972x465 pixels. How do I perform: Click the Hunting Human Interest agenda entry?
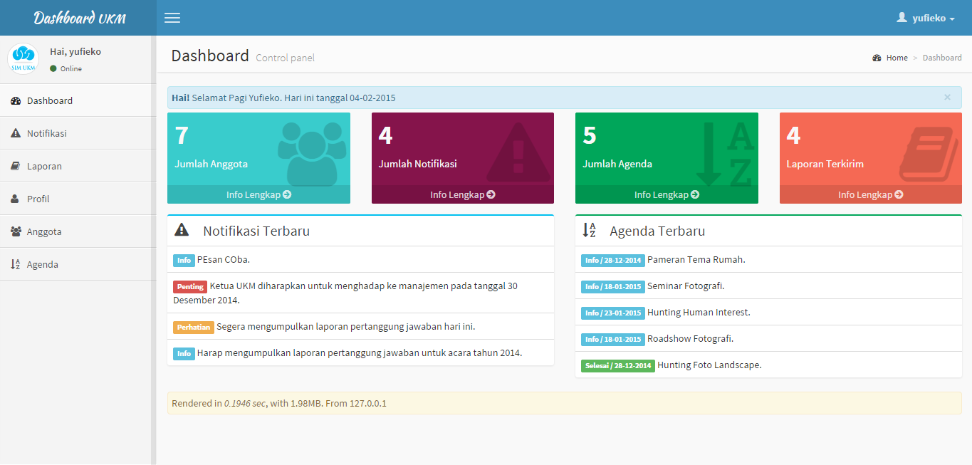click(699, 312)
